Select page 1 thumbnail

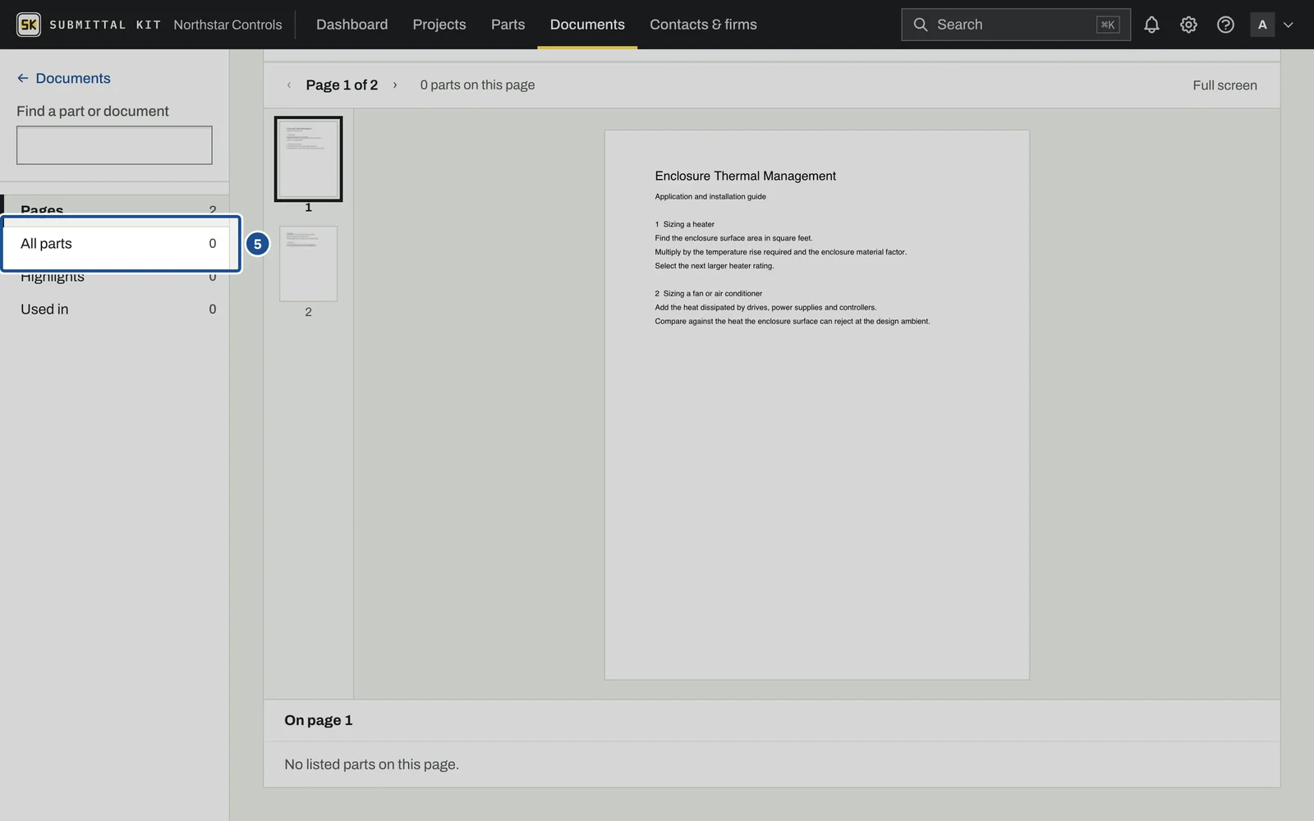[x=308, y=158]
